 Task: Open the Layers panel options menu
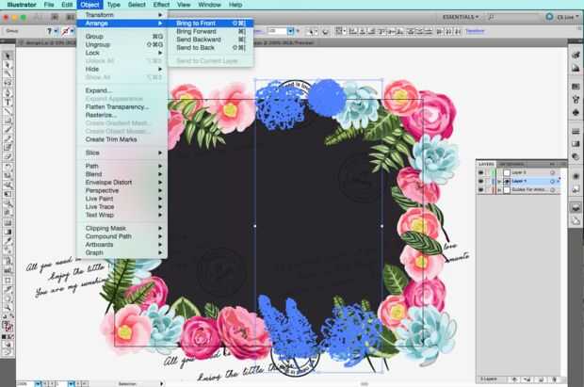pos(562,164)
